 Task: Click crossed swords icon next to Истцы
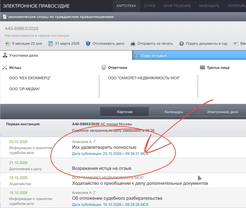[x=5, y=68]
